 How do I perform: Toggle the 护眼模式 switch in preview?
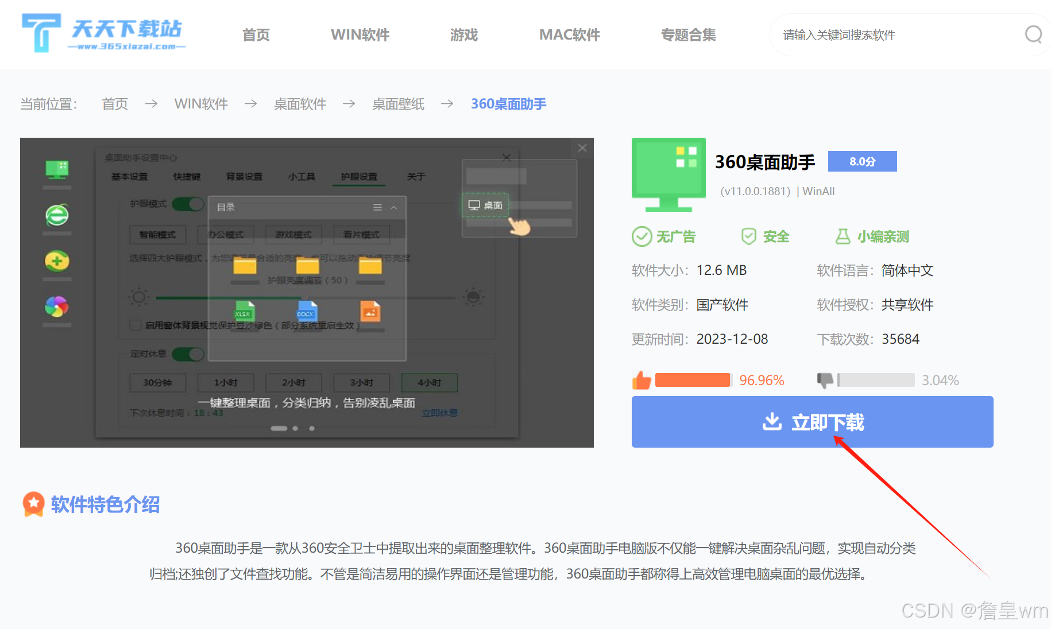coord(188,204)
